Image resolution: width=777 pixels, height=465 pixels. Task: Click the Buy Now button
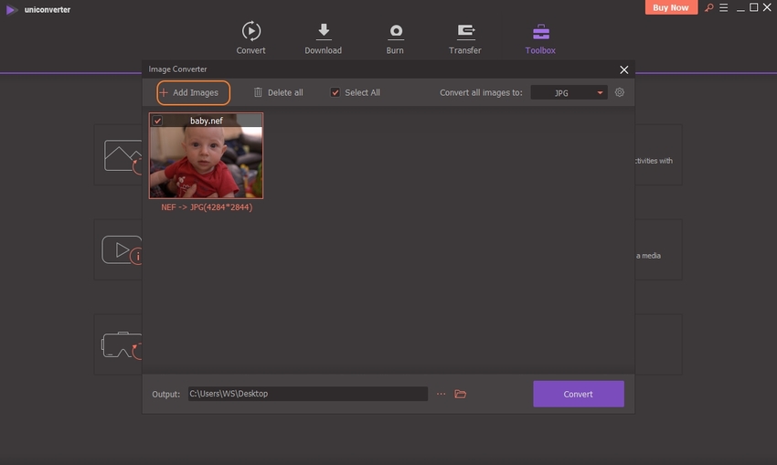point(672,8)
